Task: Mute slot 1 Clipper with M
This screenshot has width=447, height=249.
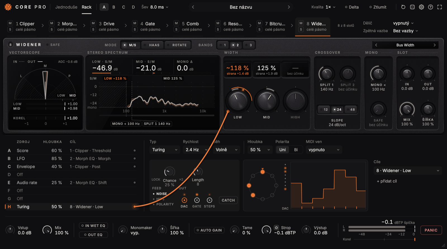Action: [x=10, y=23]
